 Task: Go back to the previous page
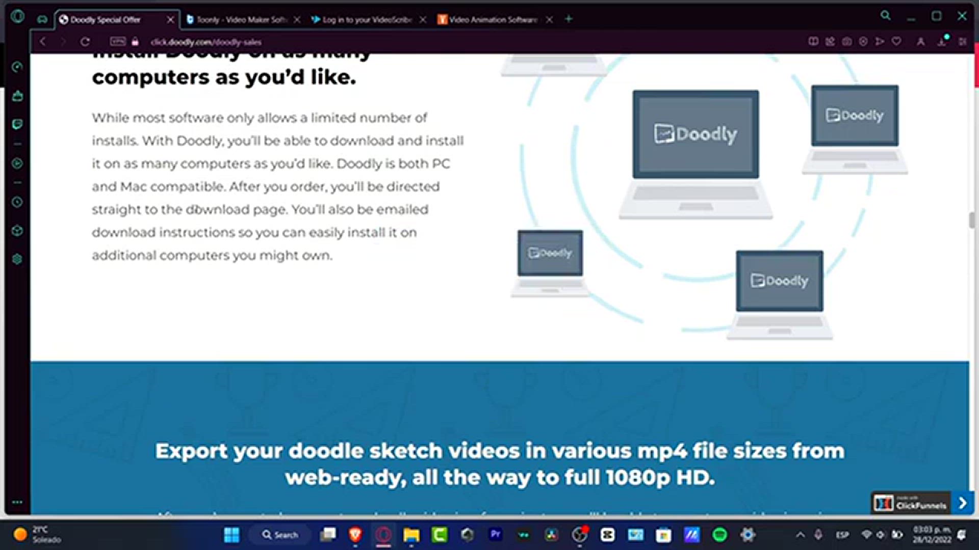click(x=43, y=42)
